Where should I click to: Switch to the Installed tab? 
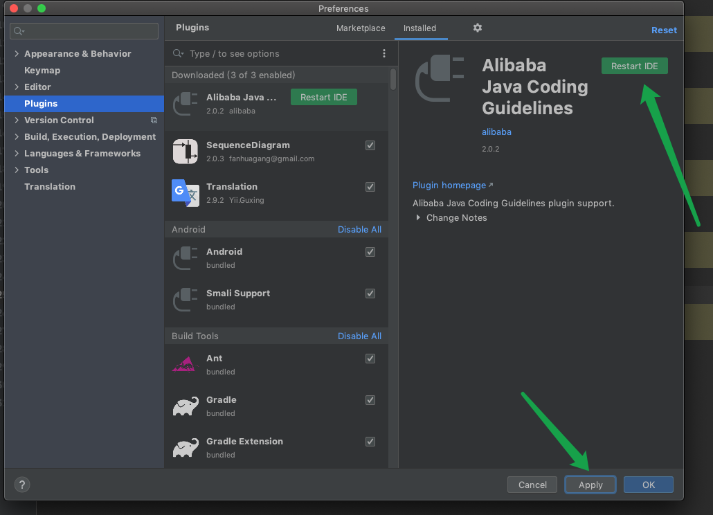[419, 28]
